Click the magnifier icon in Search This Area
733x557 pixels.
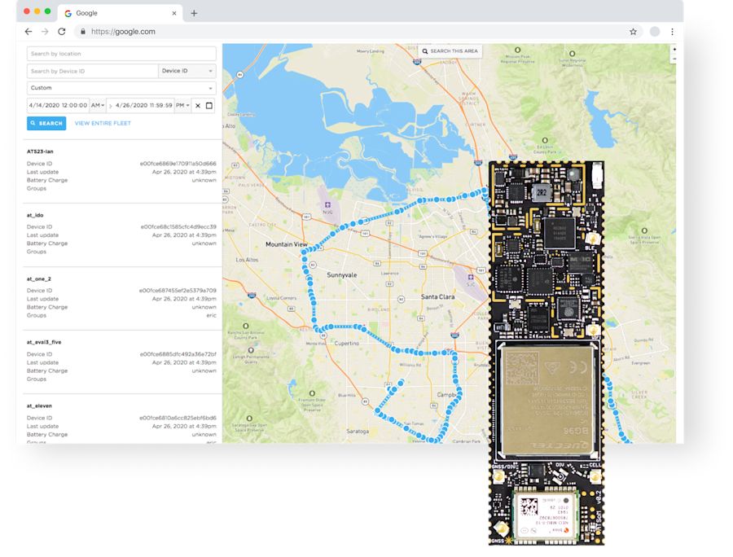pyautogui.click(x=427, y=50)
